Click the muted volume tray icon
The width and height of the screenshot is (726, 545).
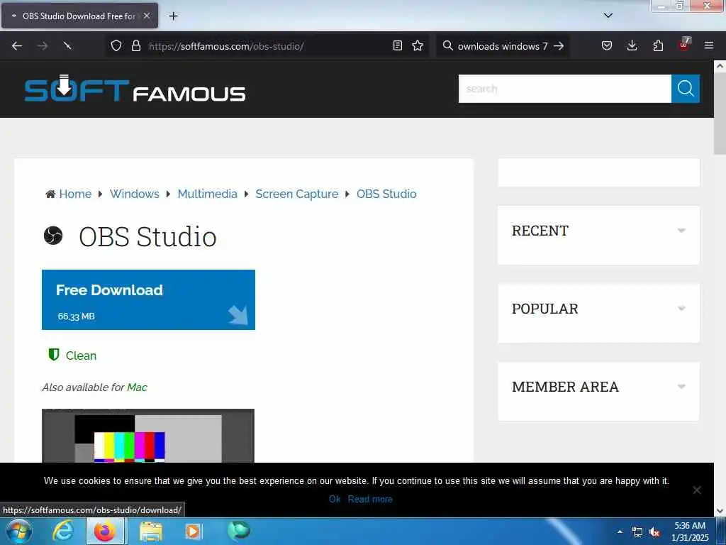coord(654,532)
